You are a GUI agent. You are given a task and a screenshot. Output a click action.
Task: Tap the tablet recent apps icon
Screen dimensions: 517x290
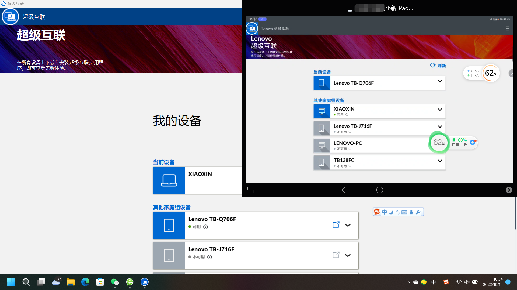click(416, 190)
